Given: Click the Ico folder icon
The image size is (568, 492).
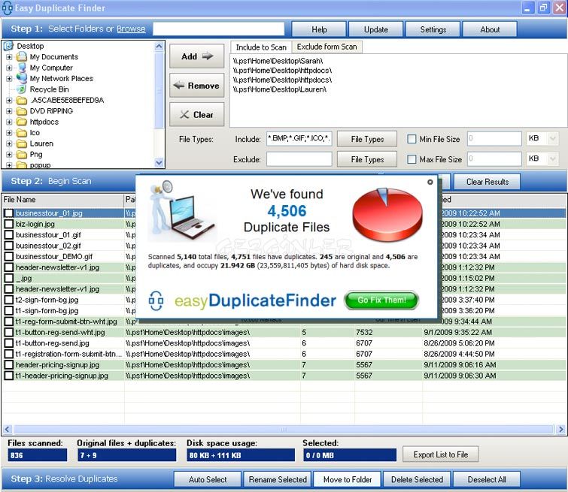Looking at the screenshot, I should pos(22,133).
